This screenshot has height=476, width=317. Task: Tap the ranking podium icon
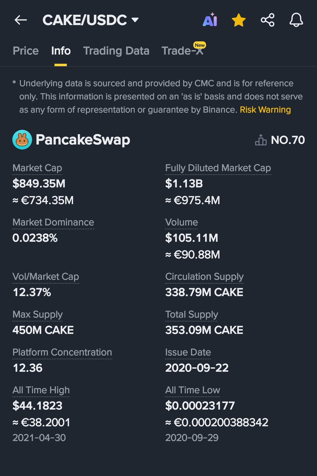[x=261, y=140]
